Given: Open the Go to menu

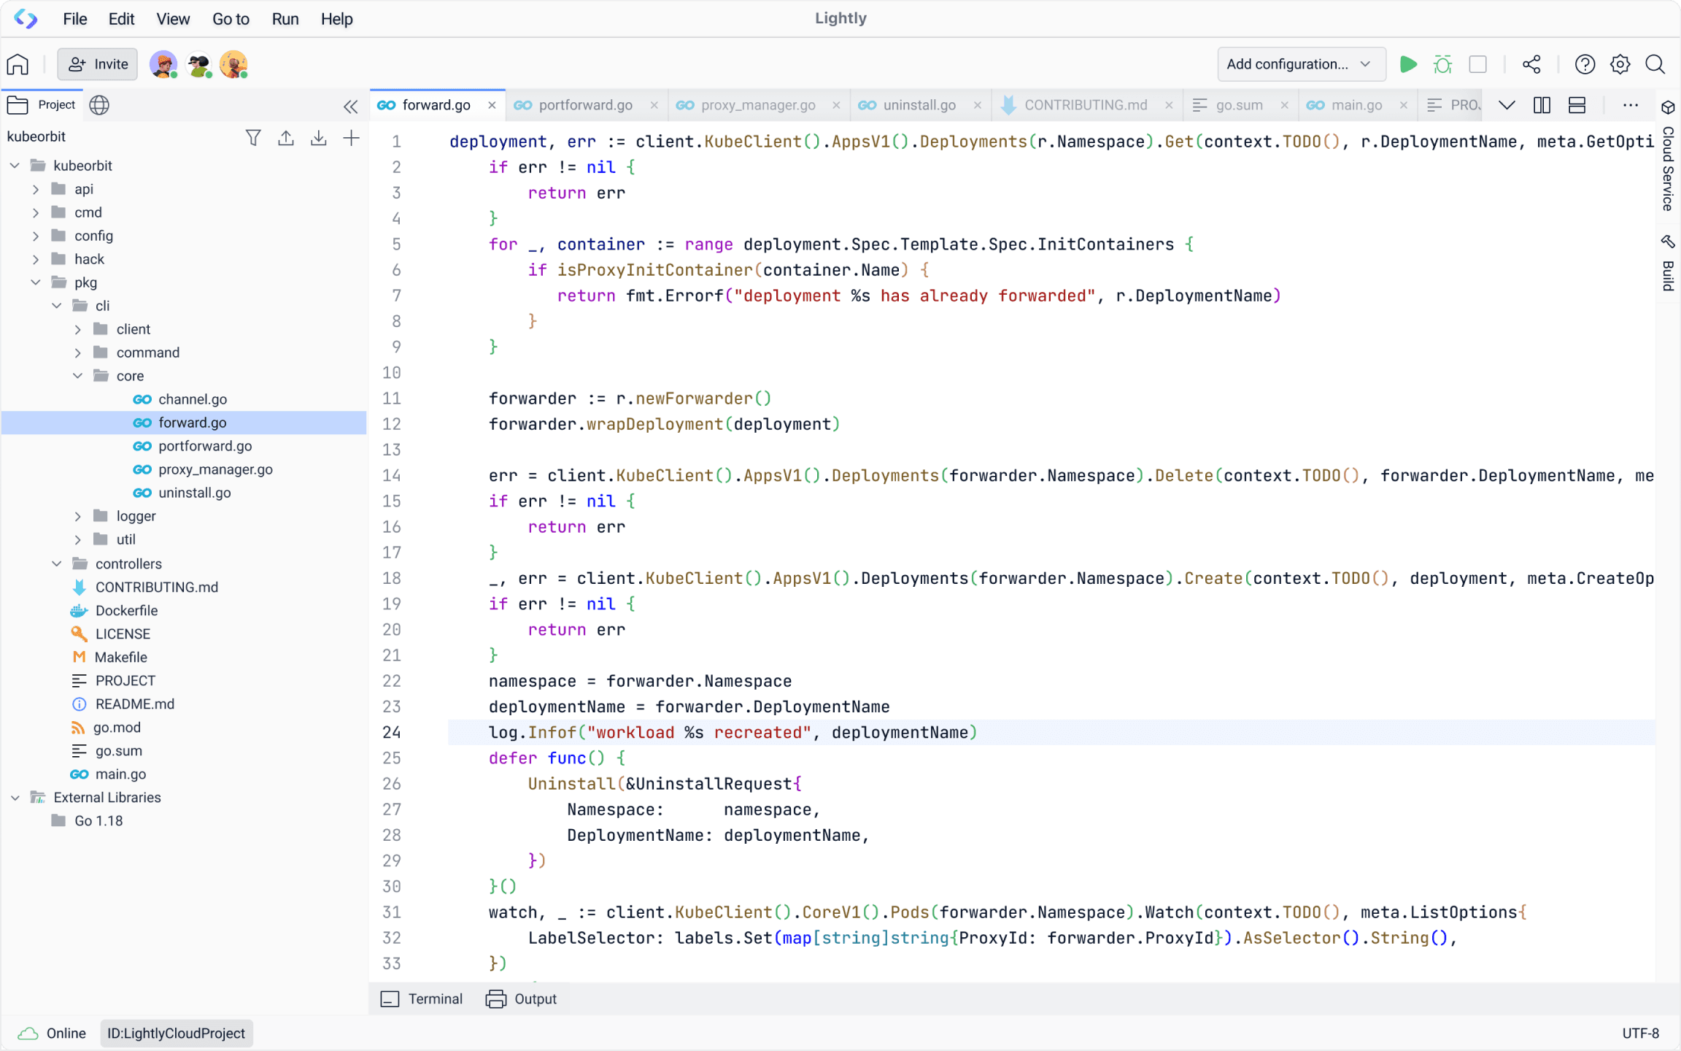Looking at the screenshot, I should 230,19.
